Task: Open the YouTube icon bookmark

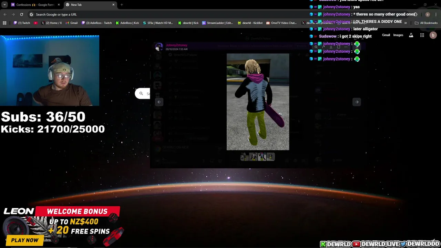Action: click(x=35, y=23)
